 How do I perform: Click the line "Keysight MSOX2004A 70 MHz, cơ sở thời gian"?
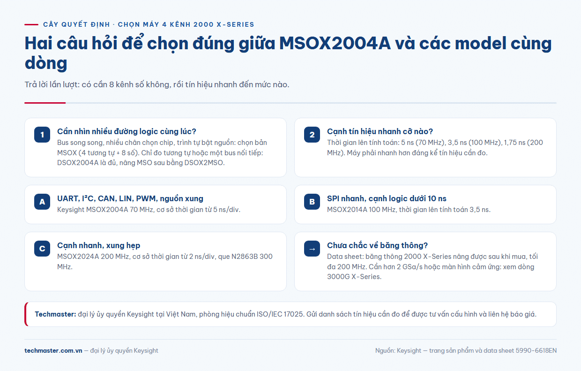pos(149,210)
